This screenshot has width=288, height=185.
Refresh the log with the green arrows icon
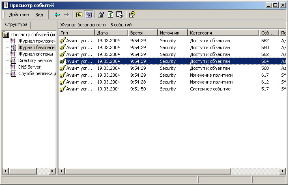110,15
